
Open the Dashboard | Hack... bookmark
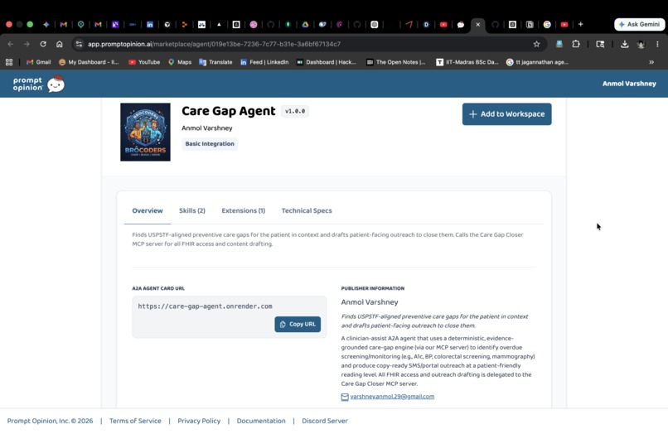(327, 62)
